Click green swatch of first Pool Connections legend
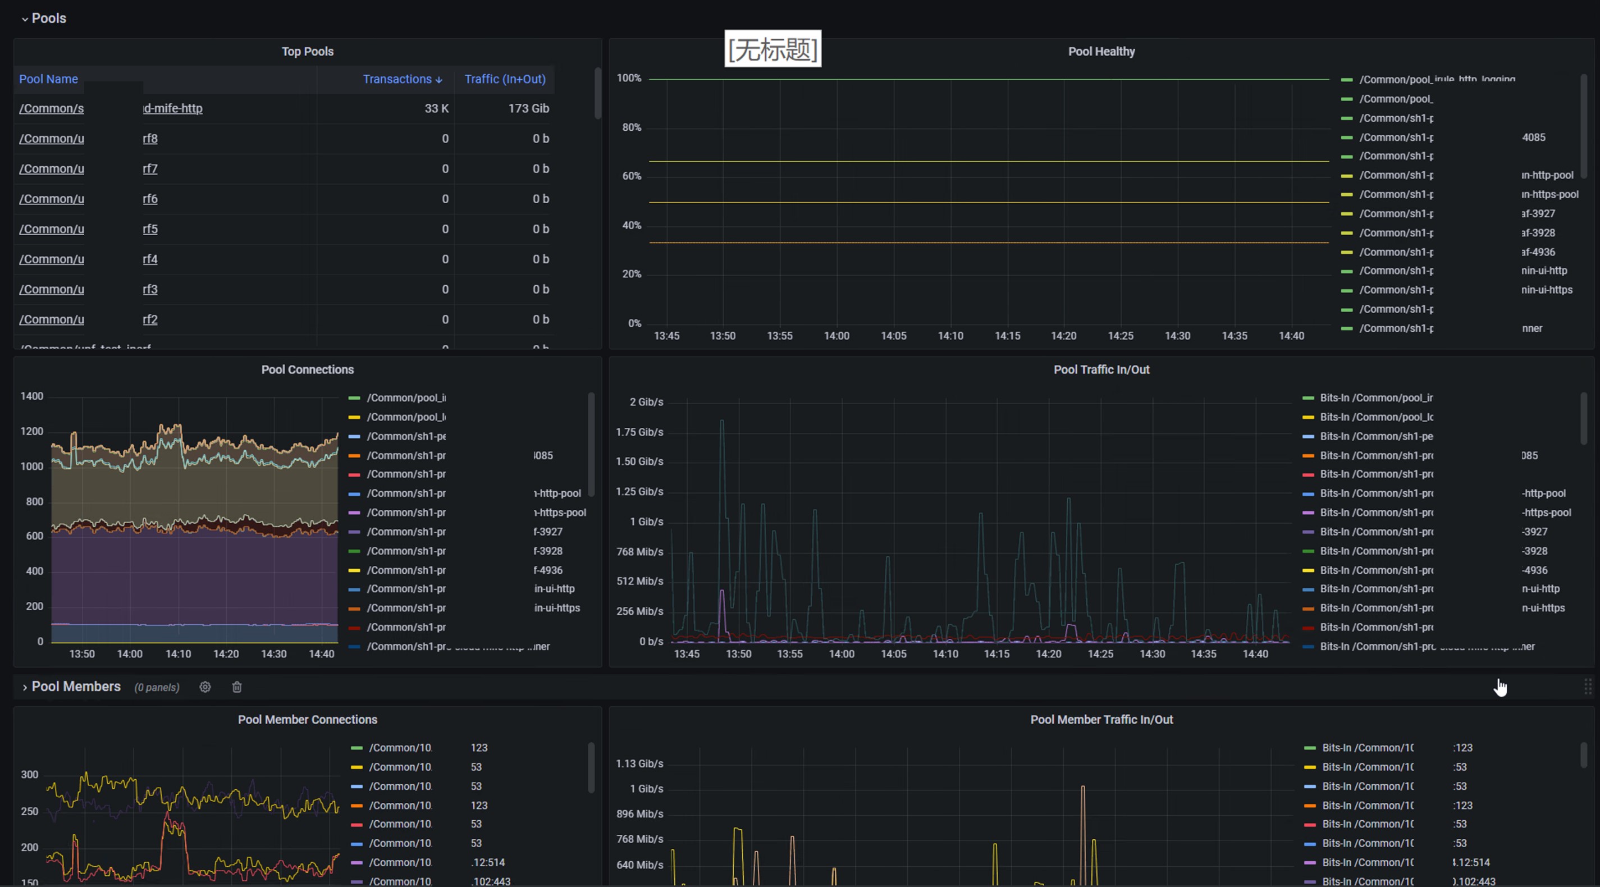 (x=355, y=398)
